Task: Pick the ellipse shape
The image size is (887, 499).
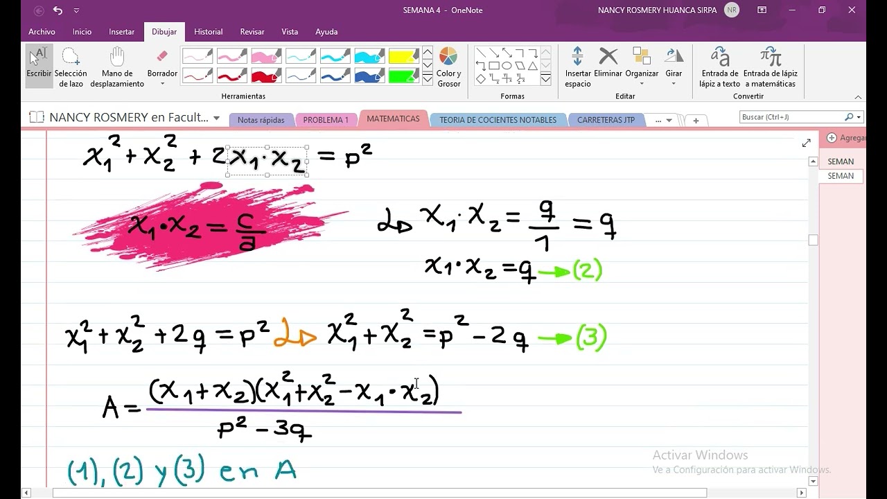Action: [x=507, y=66]
